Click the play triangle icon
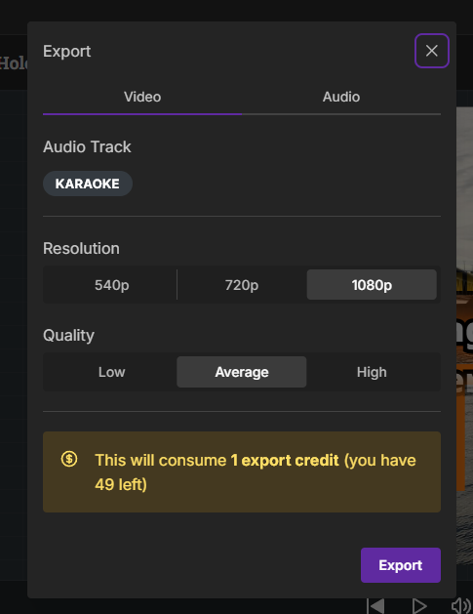Viewport: 473px width, 614px height. coord(419,606)
